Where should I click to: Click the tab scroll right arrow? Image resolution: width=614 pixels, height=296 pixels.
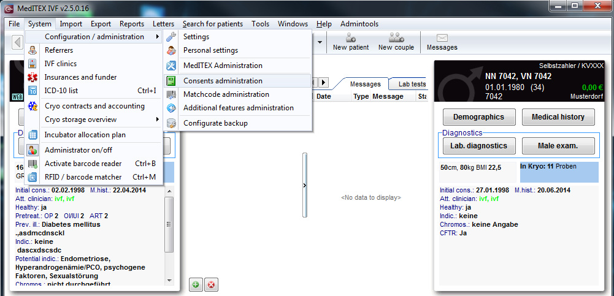click(323, 83)
